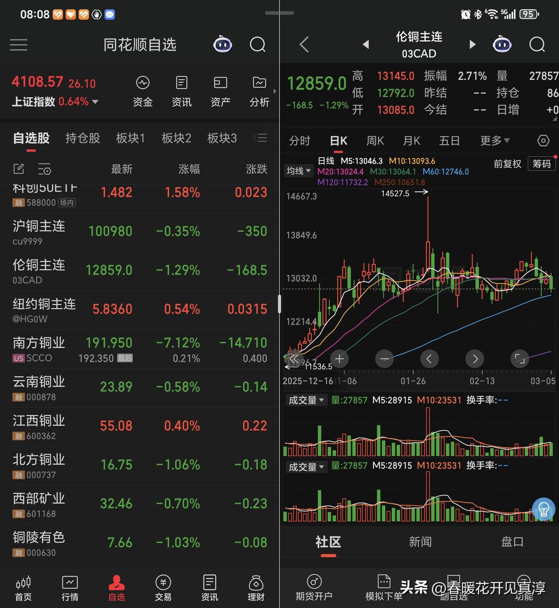This screenshot has width=559, height=608.
Task: Open 期货开户 futures account button
Action: (314, 588)
